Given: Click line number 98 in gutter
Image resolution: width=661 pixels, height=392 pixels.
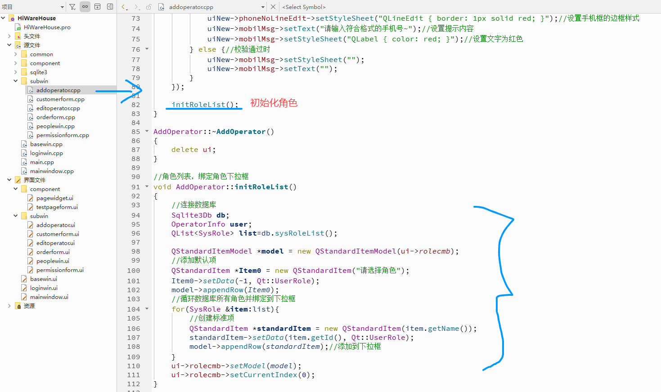Looking at the screenshot, I should pos(135,251).
